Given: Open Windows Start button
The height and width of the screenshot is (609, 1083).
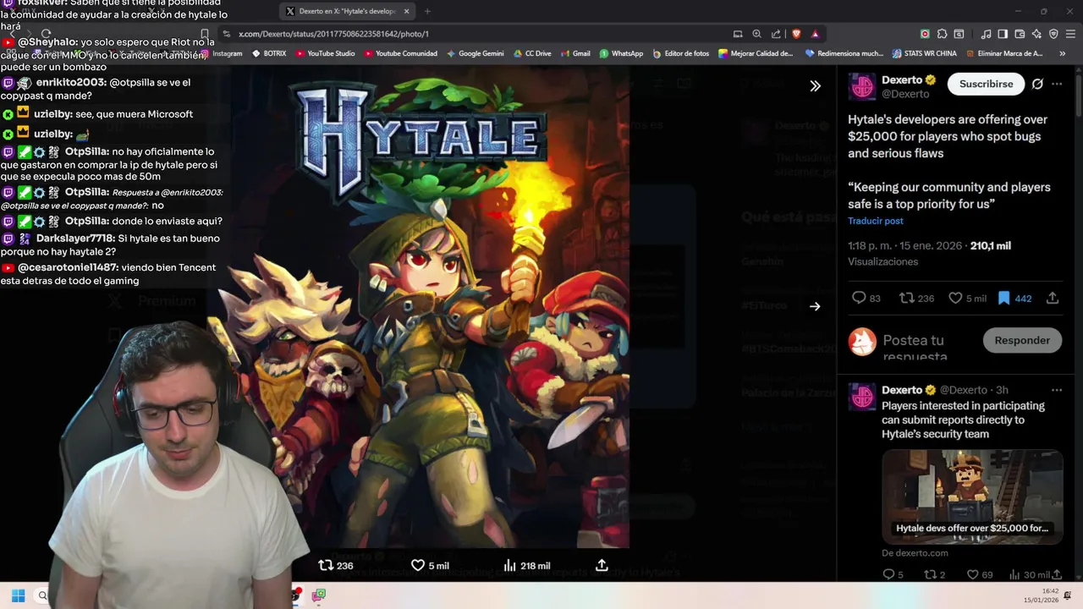Looking at the screenshot, I should click(18, 595).
